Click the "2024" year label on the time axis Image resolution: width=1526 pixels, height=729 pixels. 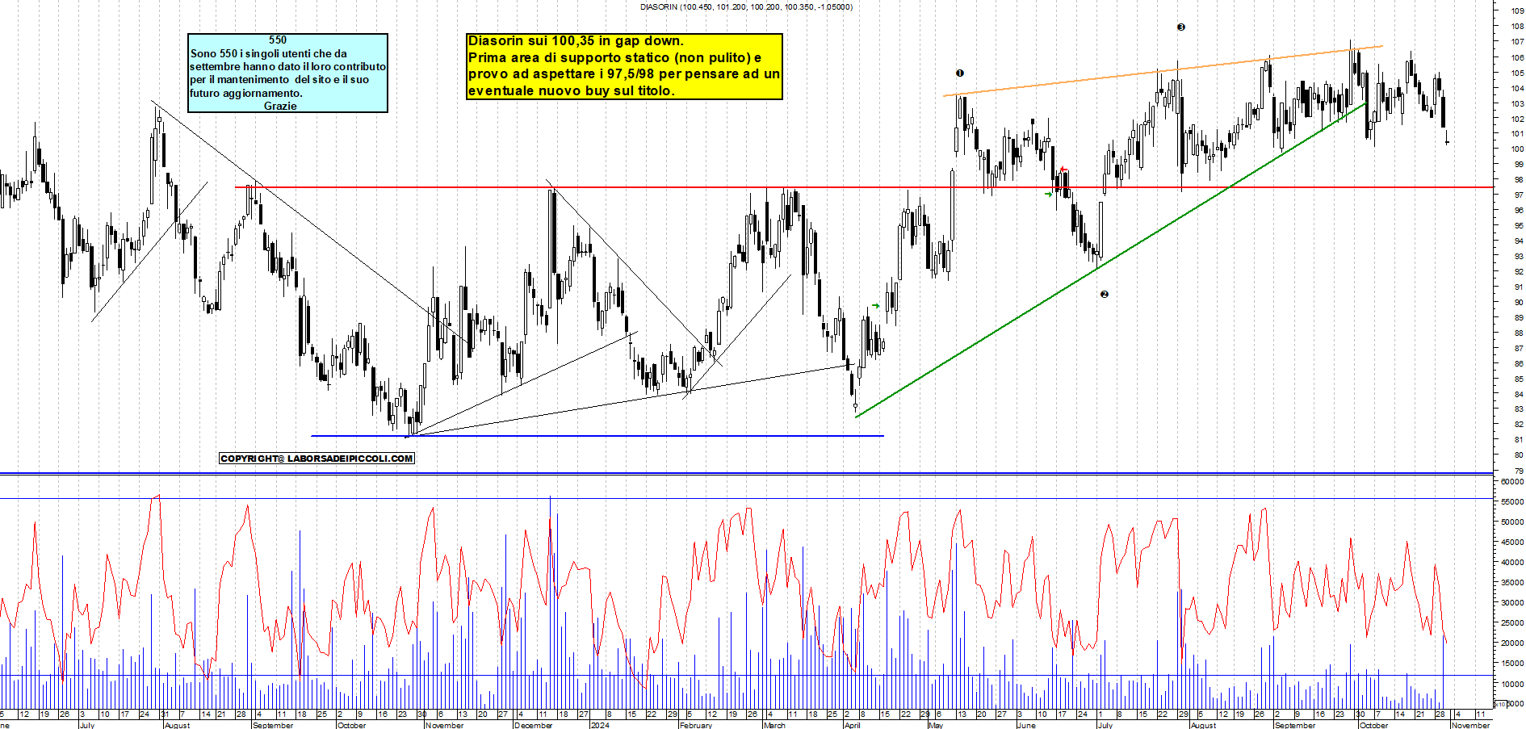(600, 725)
